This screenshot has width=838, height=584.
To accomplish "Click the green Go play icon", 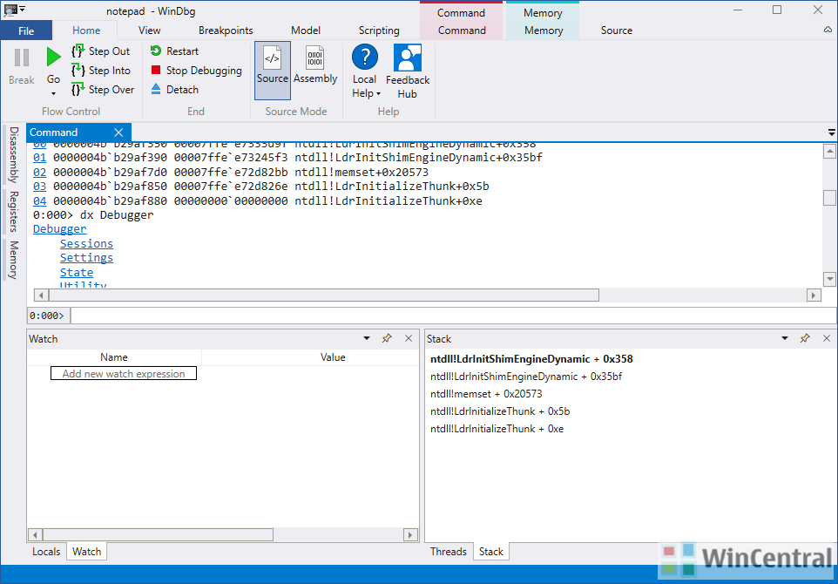I will (53, 58).
